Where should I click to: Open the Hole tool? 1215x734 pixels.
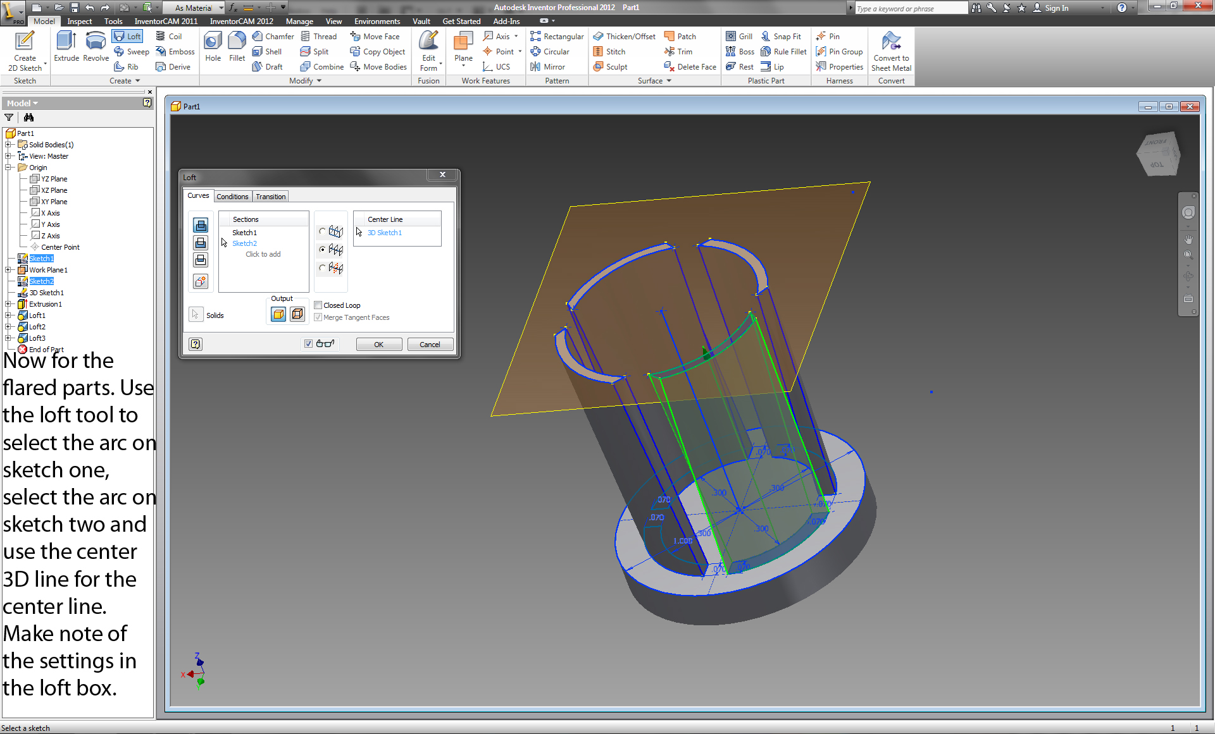click(x=213, y=47)
